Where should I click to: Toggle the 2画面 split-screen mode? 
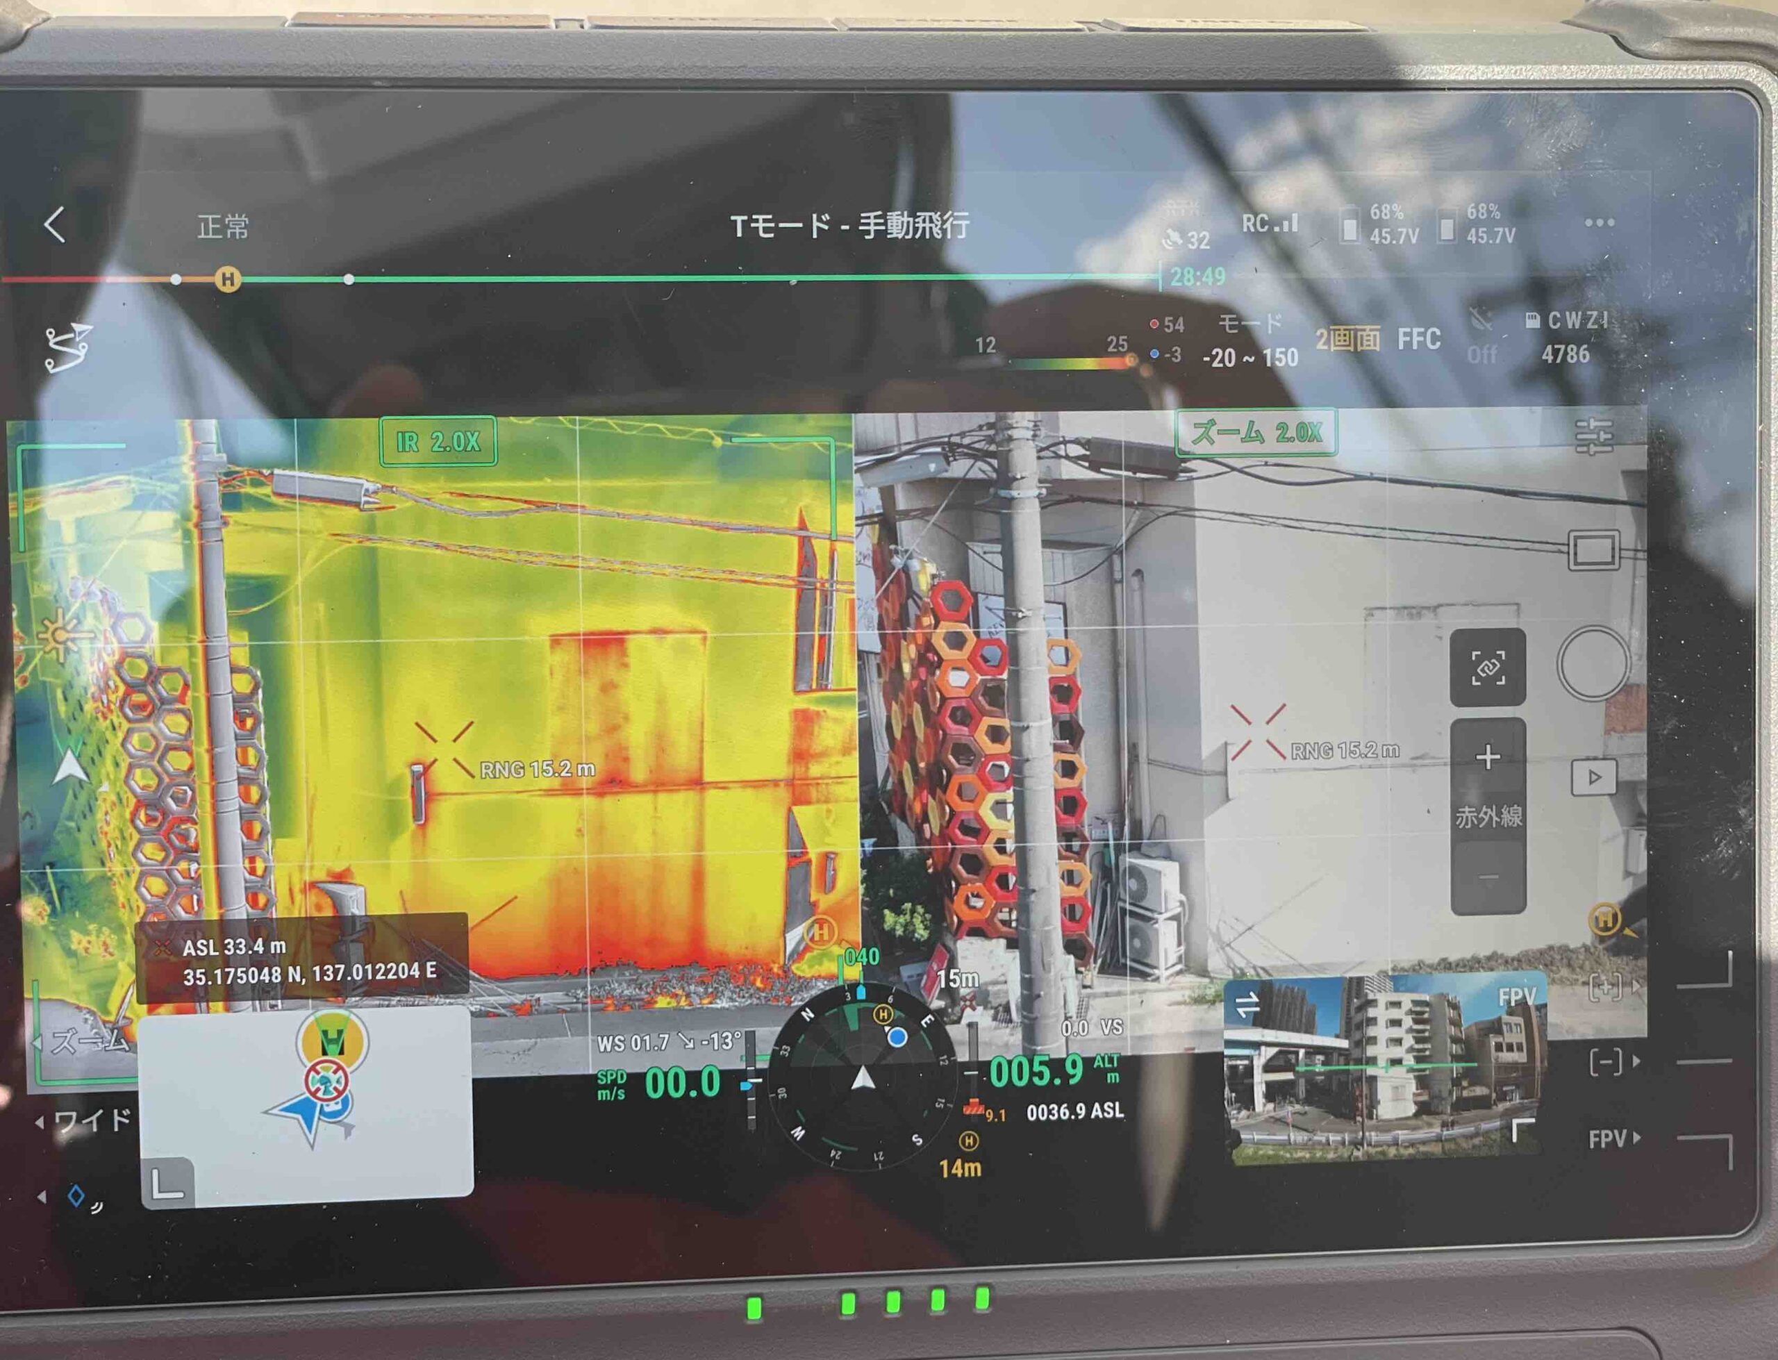[1347, 339]
